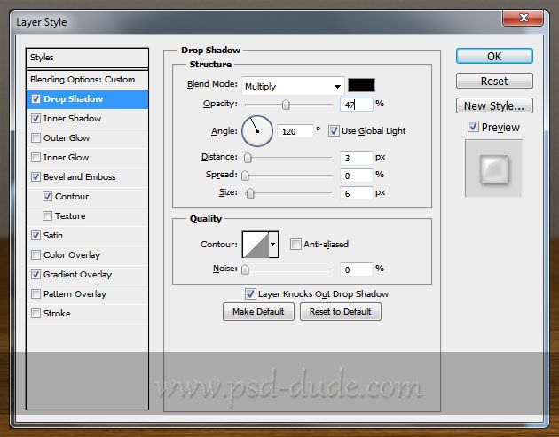Click the New Style... button
This screenshot has width=559, height=437.
(x=493, y=106)
